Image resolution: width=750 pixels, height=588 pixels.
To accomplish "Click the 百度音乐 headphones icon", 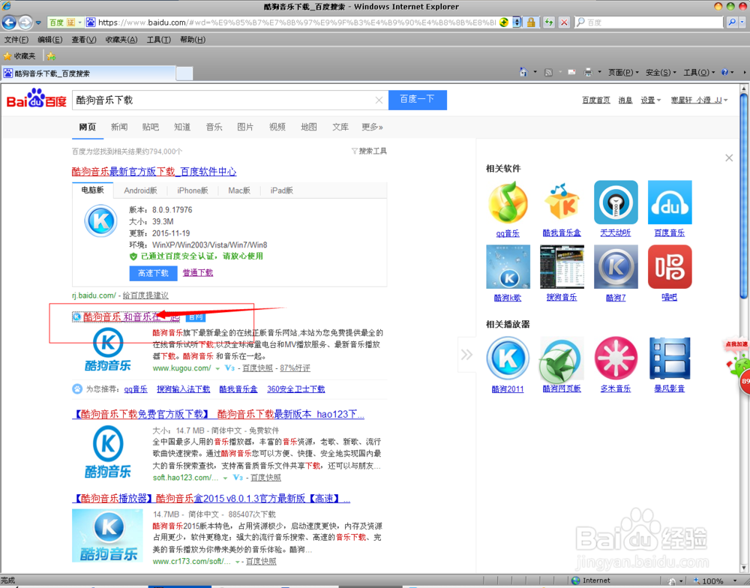I will (669, 202).
